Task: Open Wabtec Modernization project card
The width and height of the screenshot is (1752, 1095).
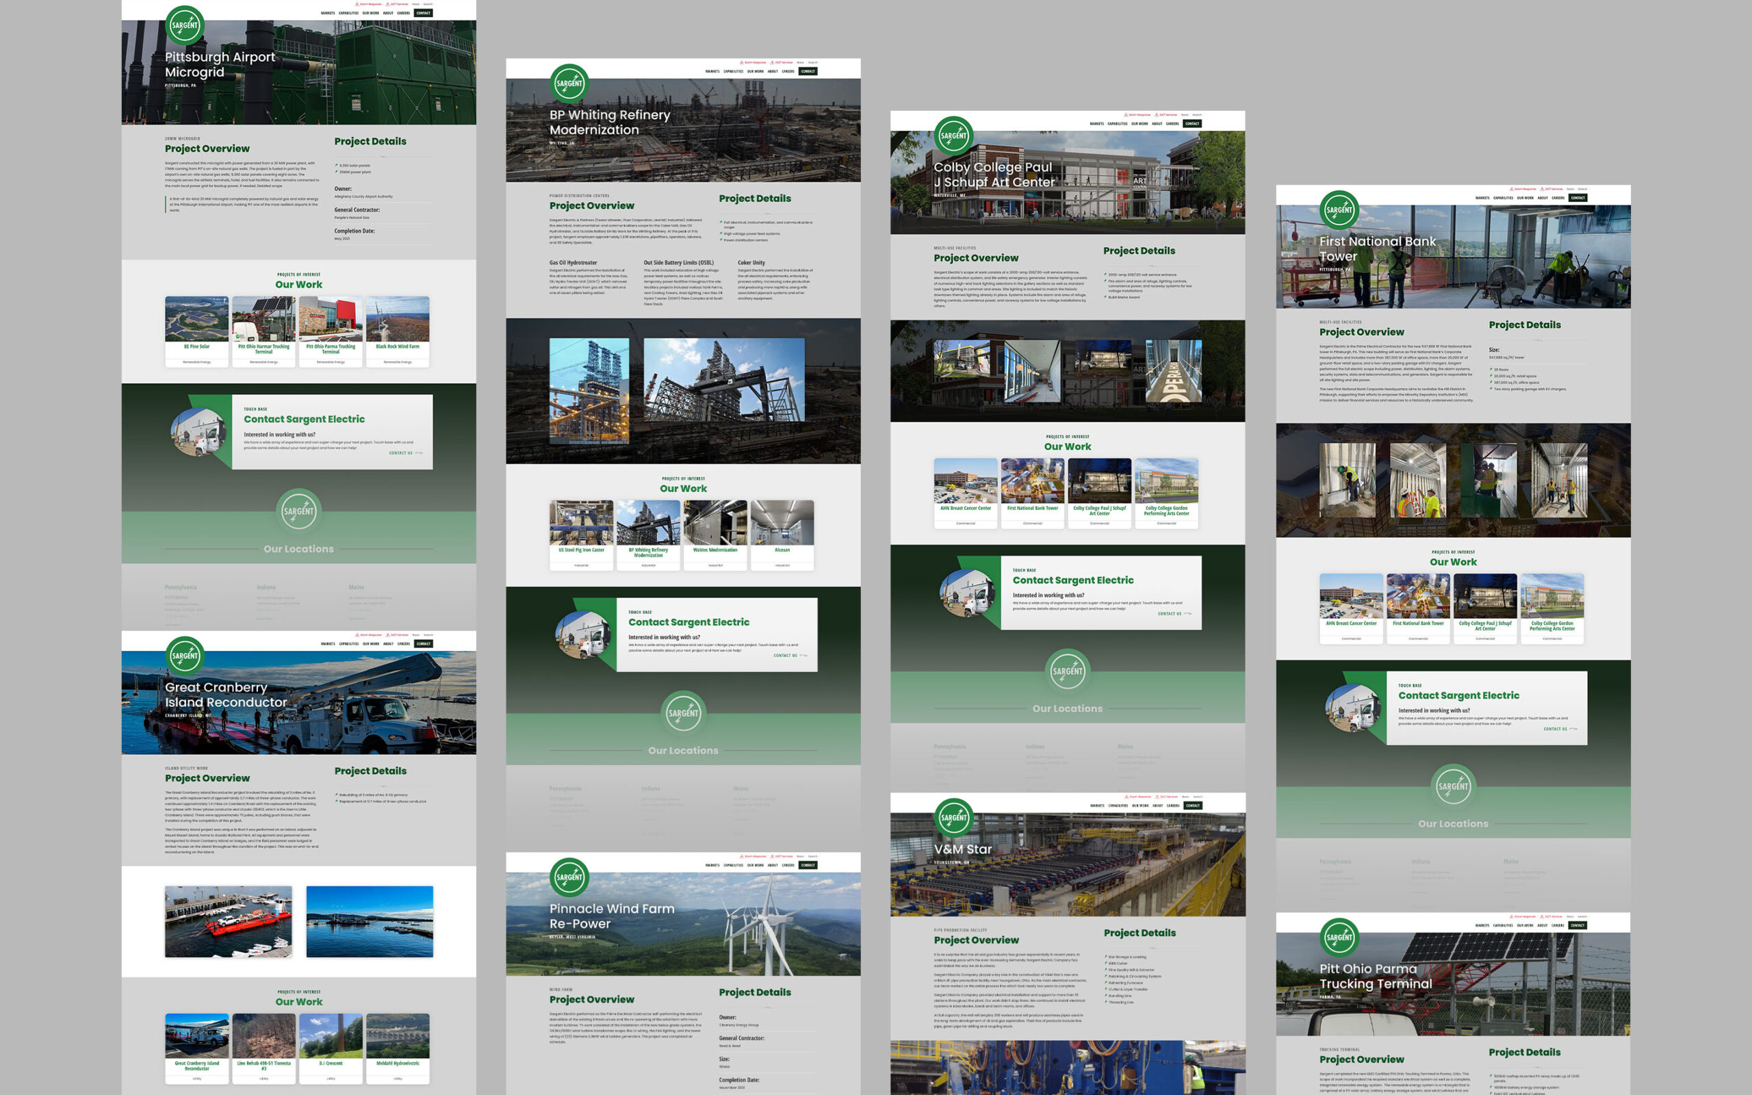Action: point(715,534)
